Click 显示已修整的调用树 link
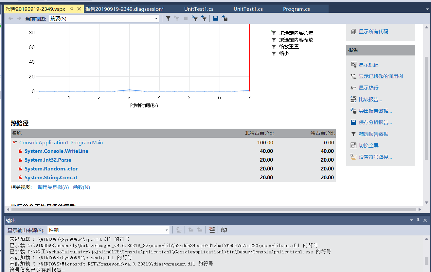This screenshot has width=431, height=272. pos(381,76)
